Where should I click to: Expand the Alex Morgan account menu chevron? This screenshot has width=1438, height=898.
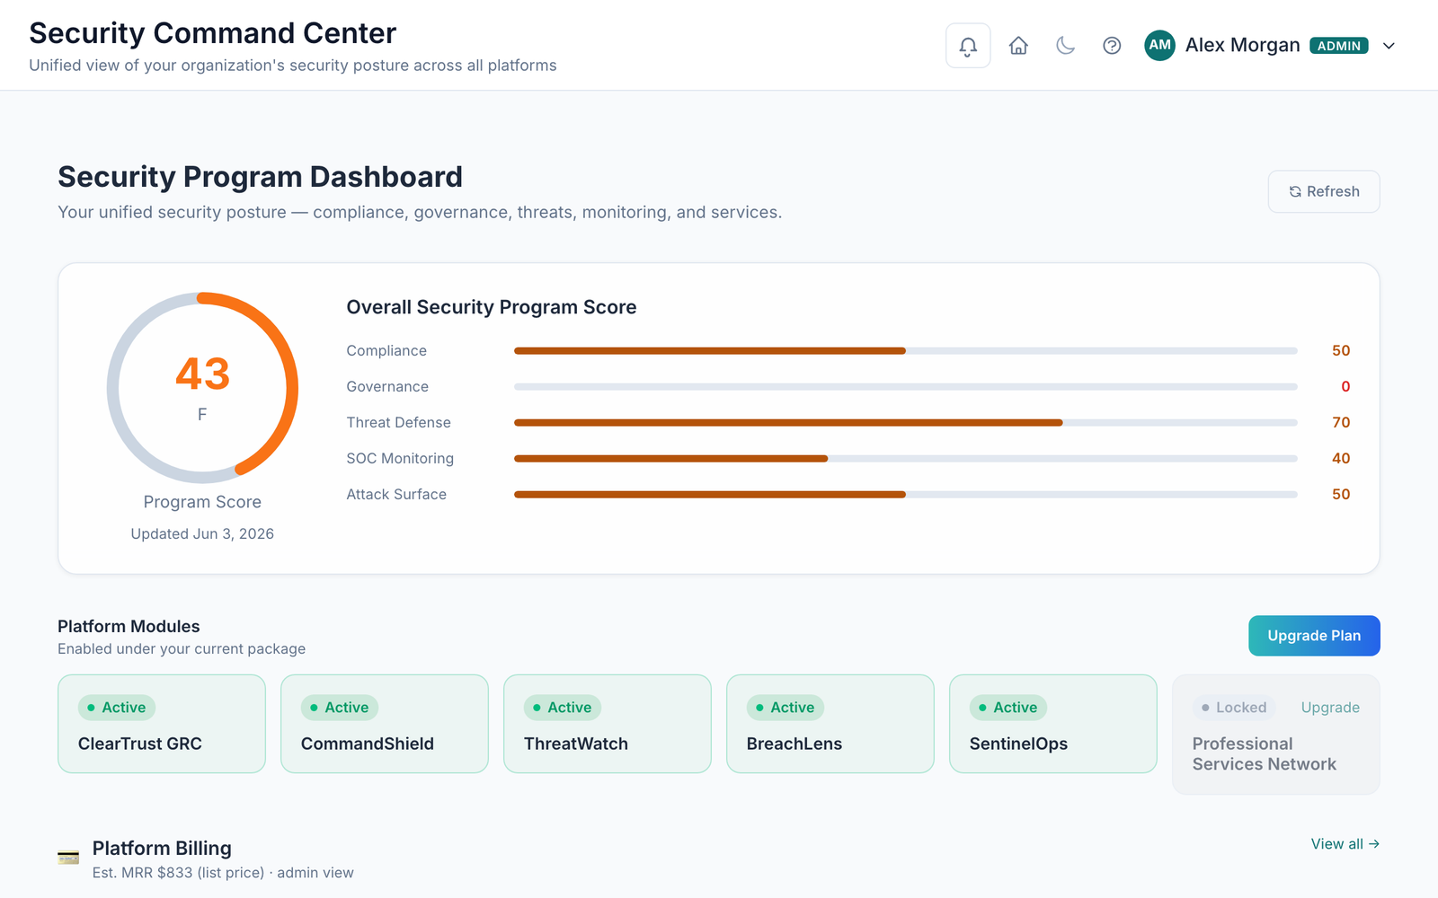1389,46
